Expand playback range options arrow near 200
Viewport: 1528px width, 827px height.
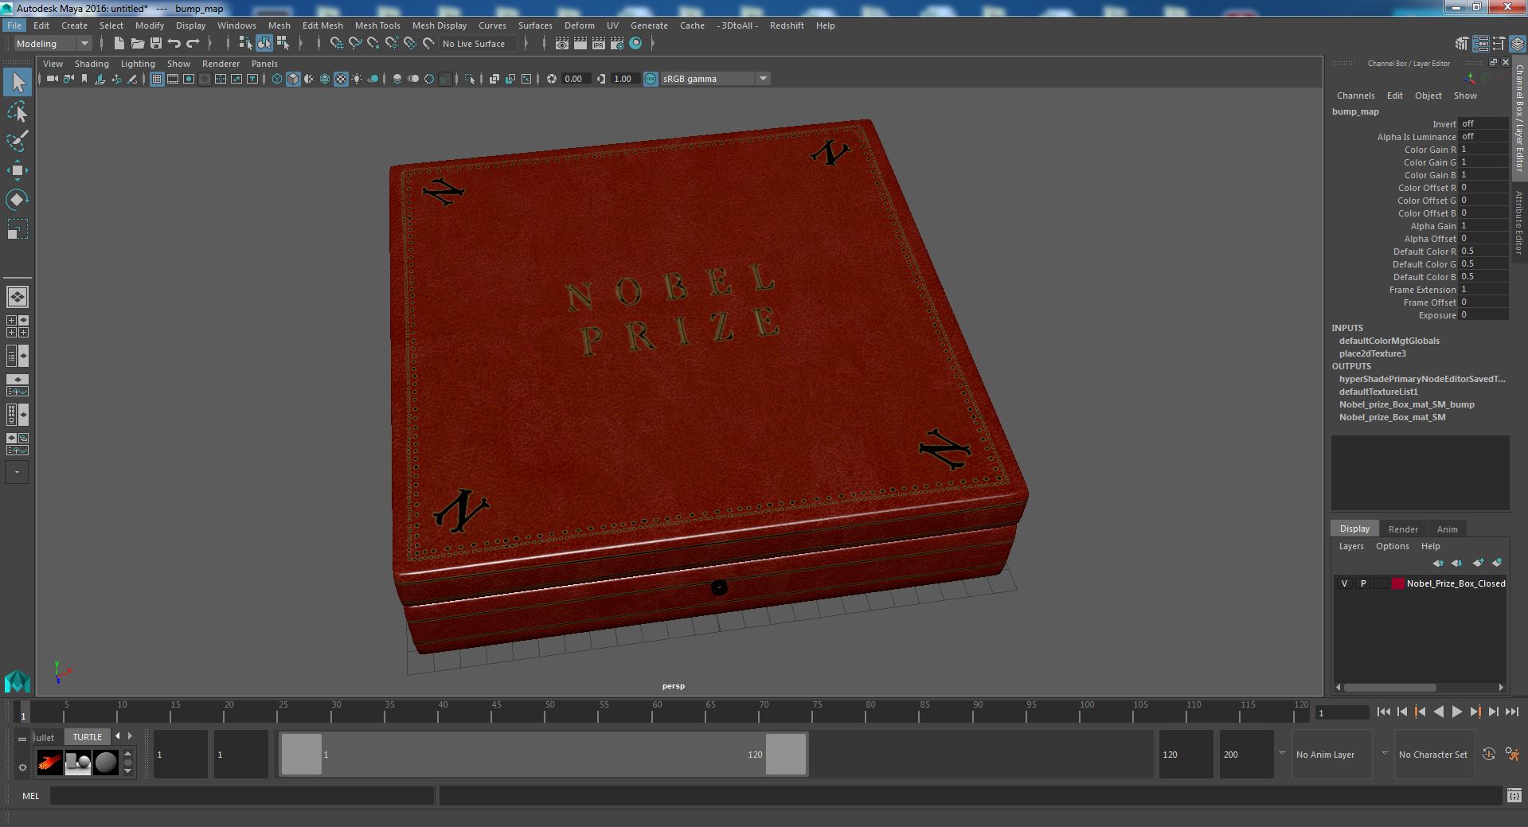(x=1282, y=754)
